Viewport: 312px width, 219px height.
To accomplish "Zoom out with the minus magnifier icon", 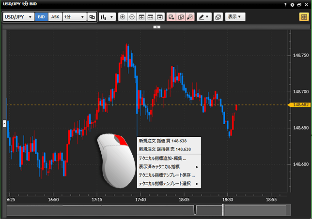I will click(x=132, y=17).
